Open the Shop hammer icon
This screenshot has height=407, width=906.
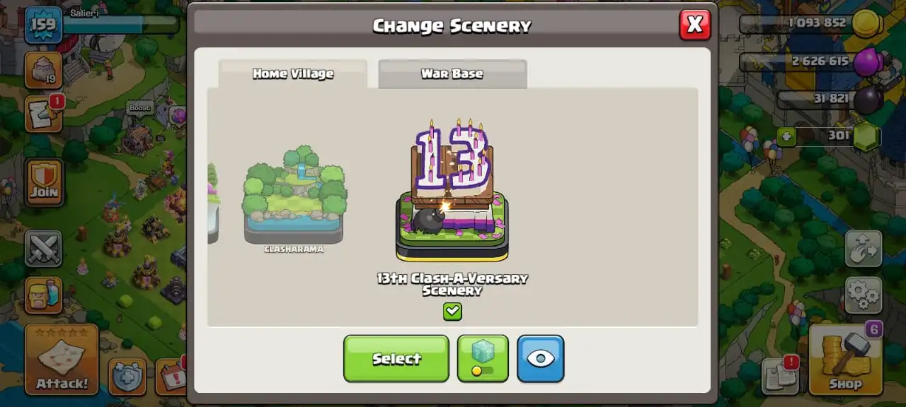845,358
